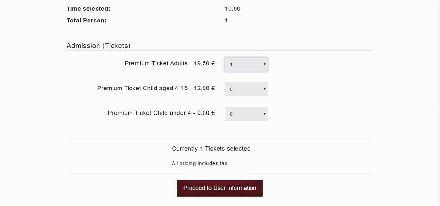Click the "Premium Ticket Adults" label text

(156, 63)
